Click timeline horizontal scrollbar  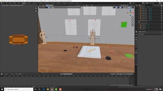[x=122, y=85]
